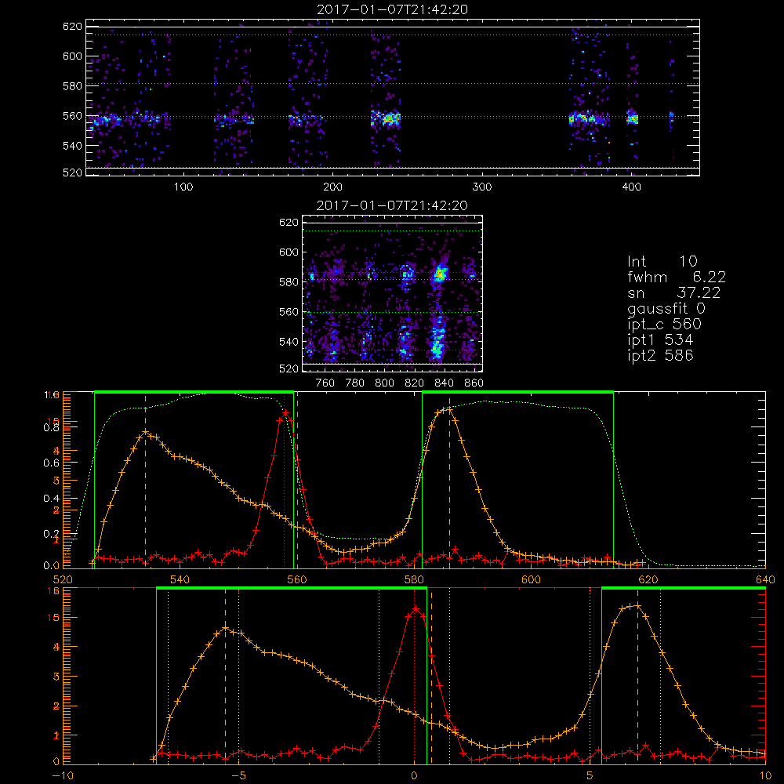This screenshot has width=784, height=784.
Task: Select the 'fwhm 6.22' readout line
Action: point(677,277)
